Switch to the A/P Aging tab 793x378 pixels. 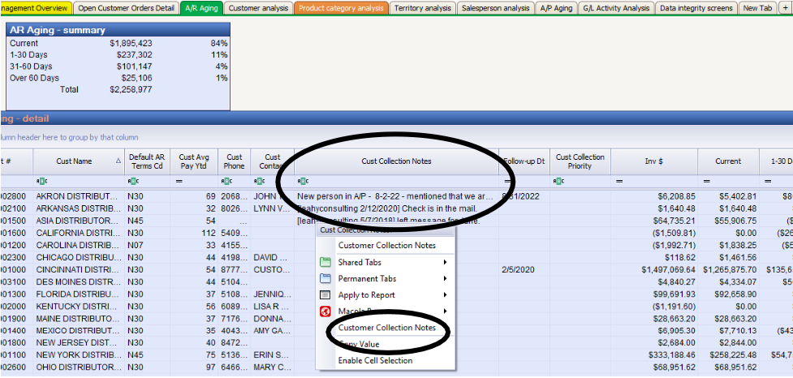coord(556,8)
